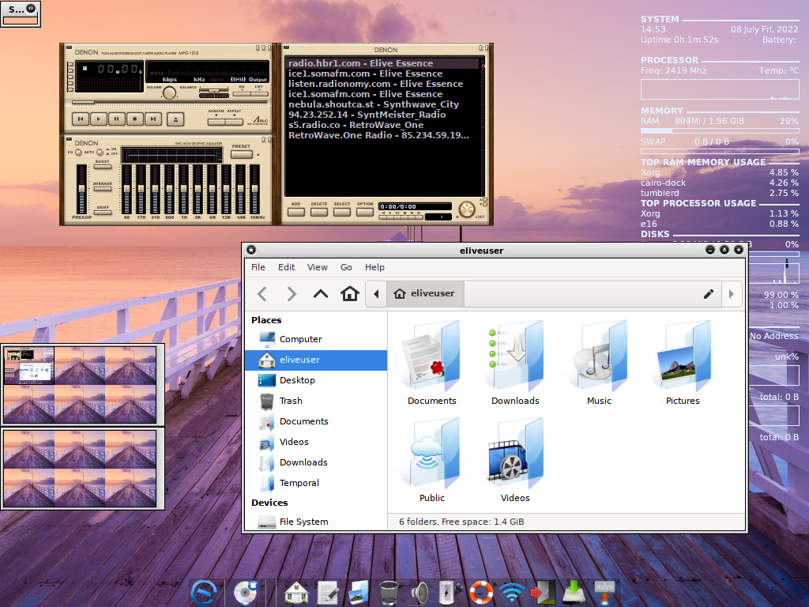Click the equalizer DAMP button

(x=103, y=212)
